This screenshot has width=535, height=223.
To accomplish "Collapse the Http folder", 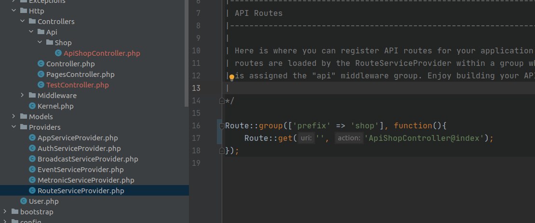I will coord(14,11).
